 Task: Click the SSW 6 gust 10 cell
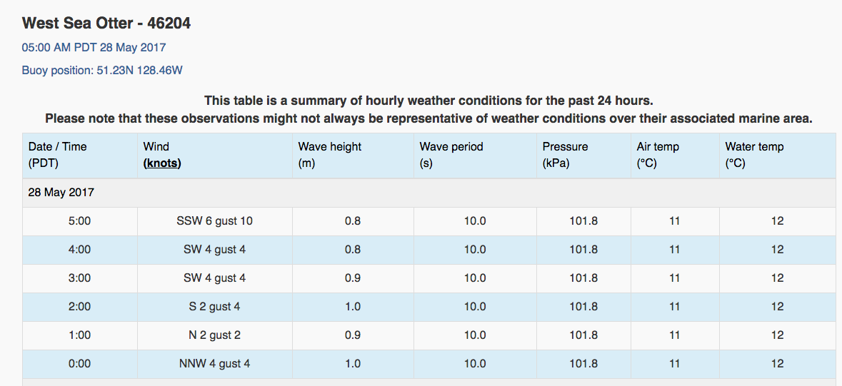pos(215,221)
